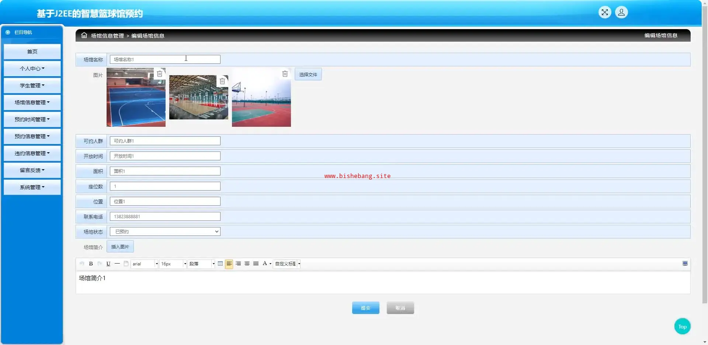Expand the 留言反馈 sidebar menu

[x=32, y=170]
